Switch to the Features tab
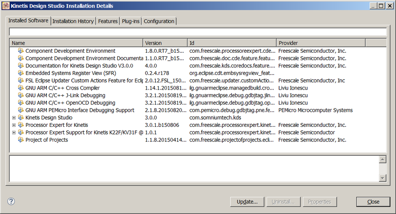The width and height of the screenshot is (396, 214). pyautogui.click(x=108, y=21)
